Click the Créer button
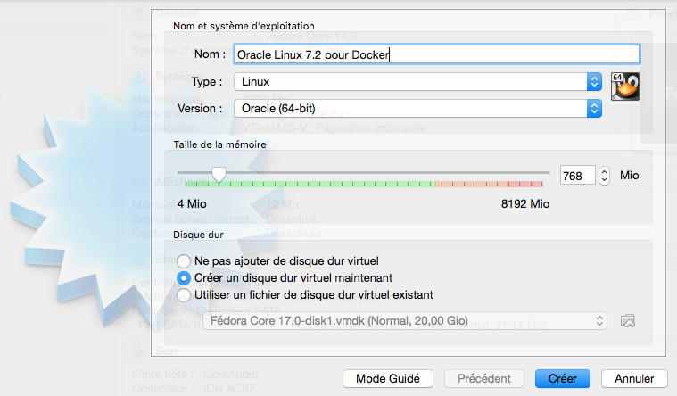 [x=562, y=379]
